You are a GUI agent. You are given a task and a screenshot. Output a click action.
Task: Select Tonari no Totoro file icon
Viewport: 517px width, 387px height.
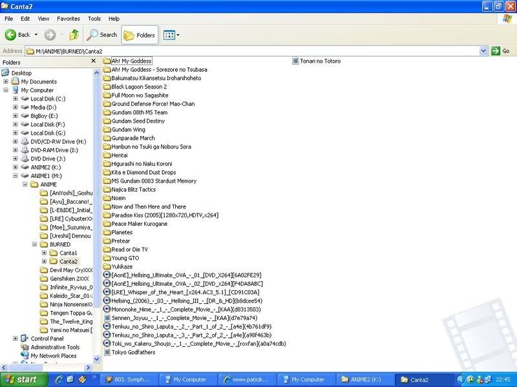click(295, 61)
